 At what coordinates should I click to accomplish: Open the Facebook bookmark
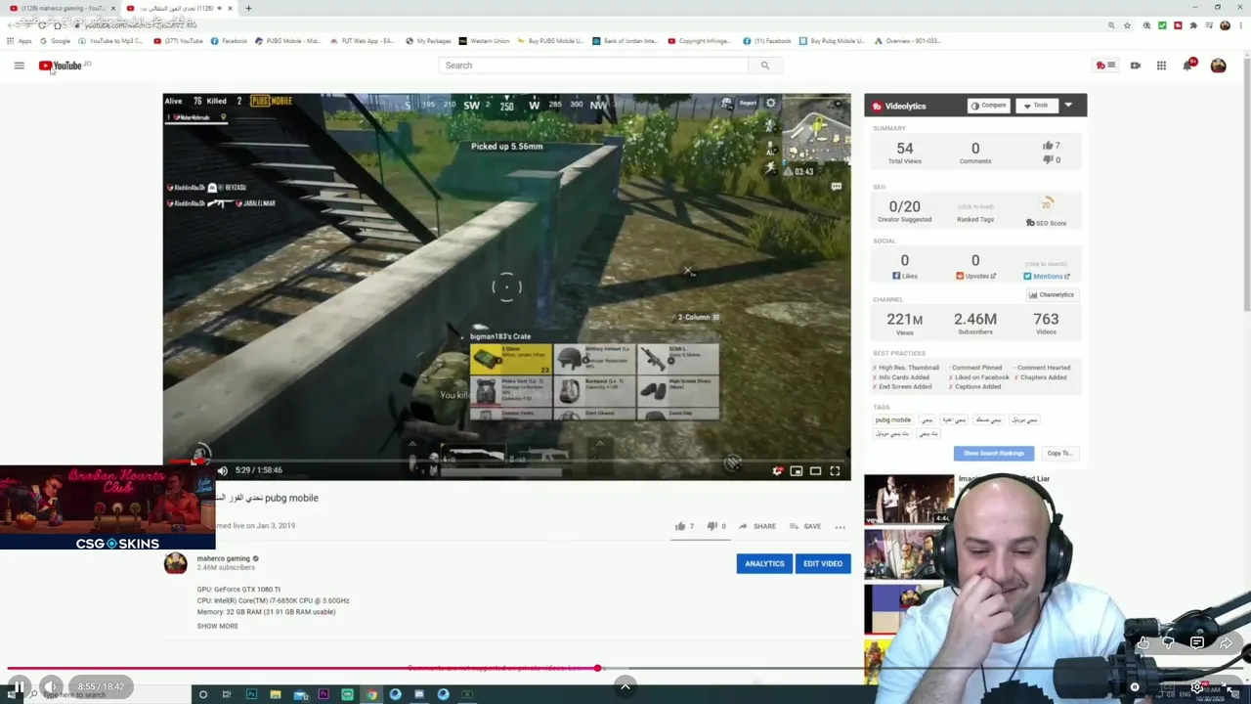coord(229,41)
